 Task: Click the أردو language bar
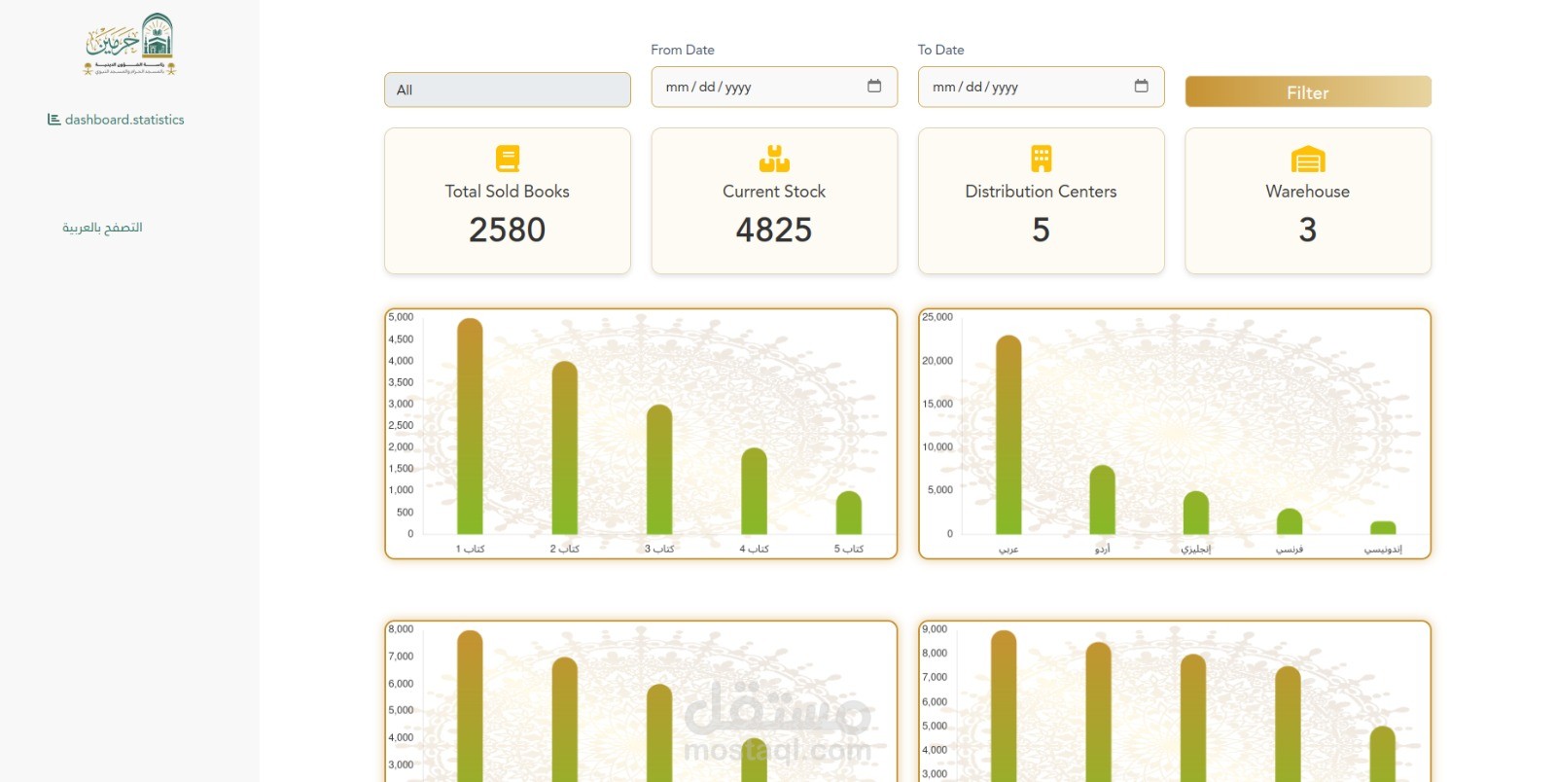tap(1102, 500)
